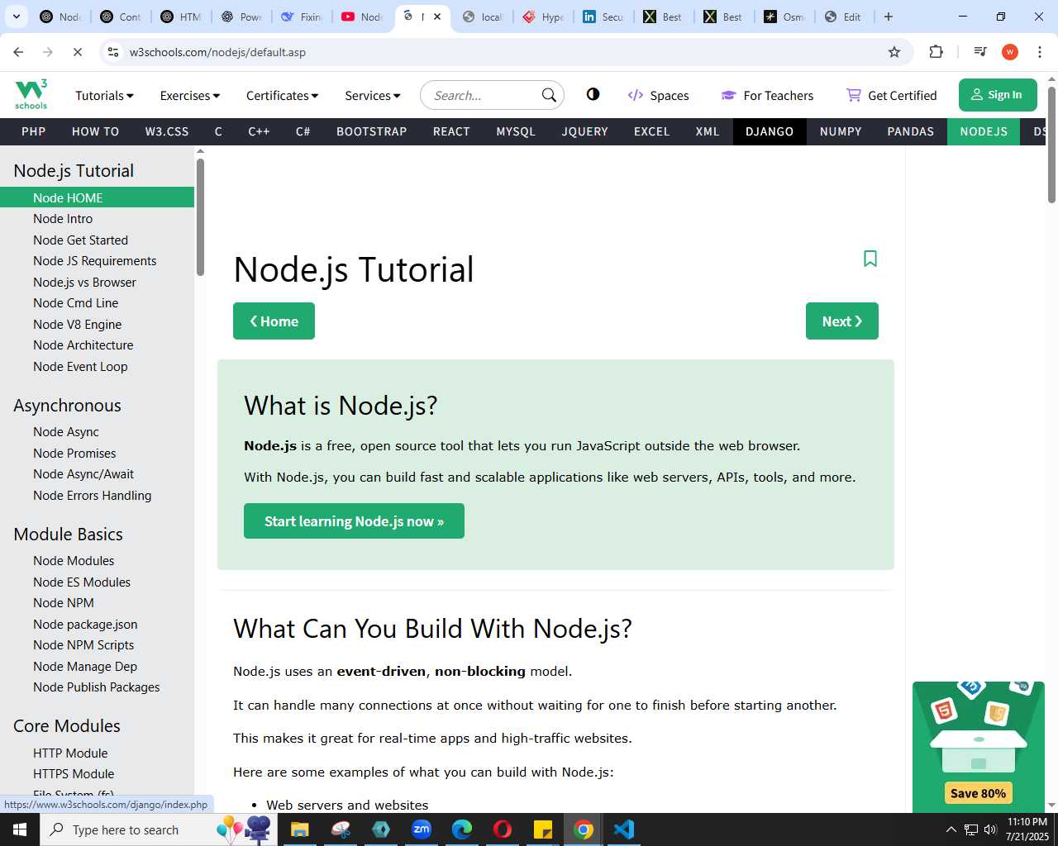Open Zoom from taskbar
This screenshot has height=846, width=1058.
pos(422,829)
